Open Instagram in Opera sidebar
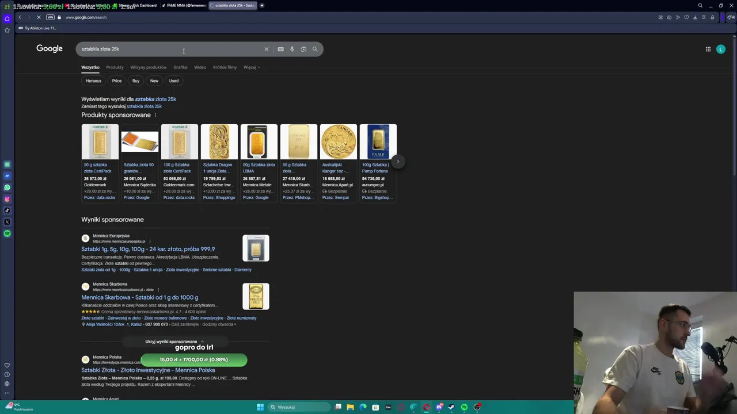This screenshot has height=414, width=737. [x=7, y=199]
